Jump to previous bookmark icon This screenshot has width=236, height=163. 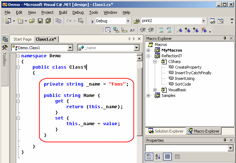[x=196, y=30]
